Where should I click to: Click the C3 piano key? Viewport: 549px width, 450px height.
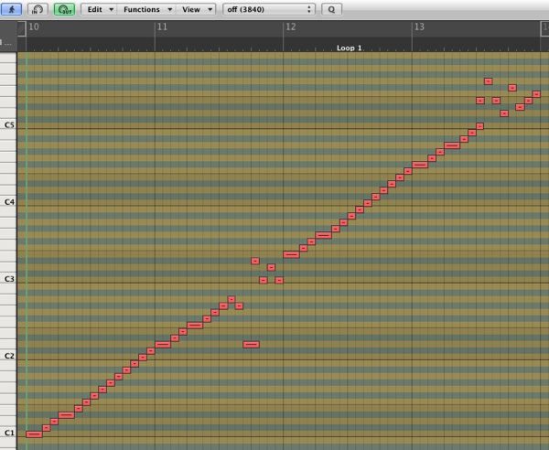pyautogui.click(x=8, y=279)
